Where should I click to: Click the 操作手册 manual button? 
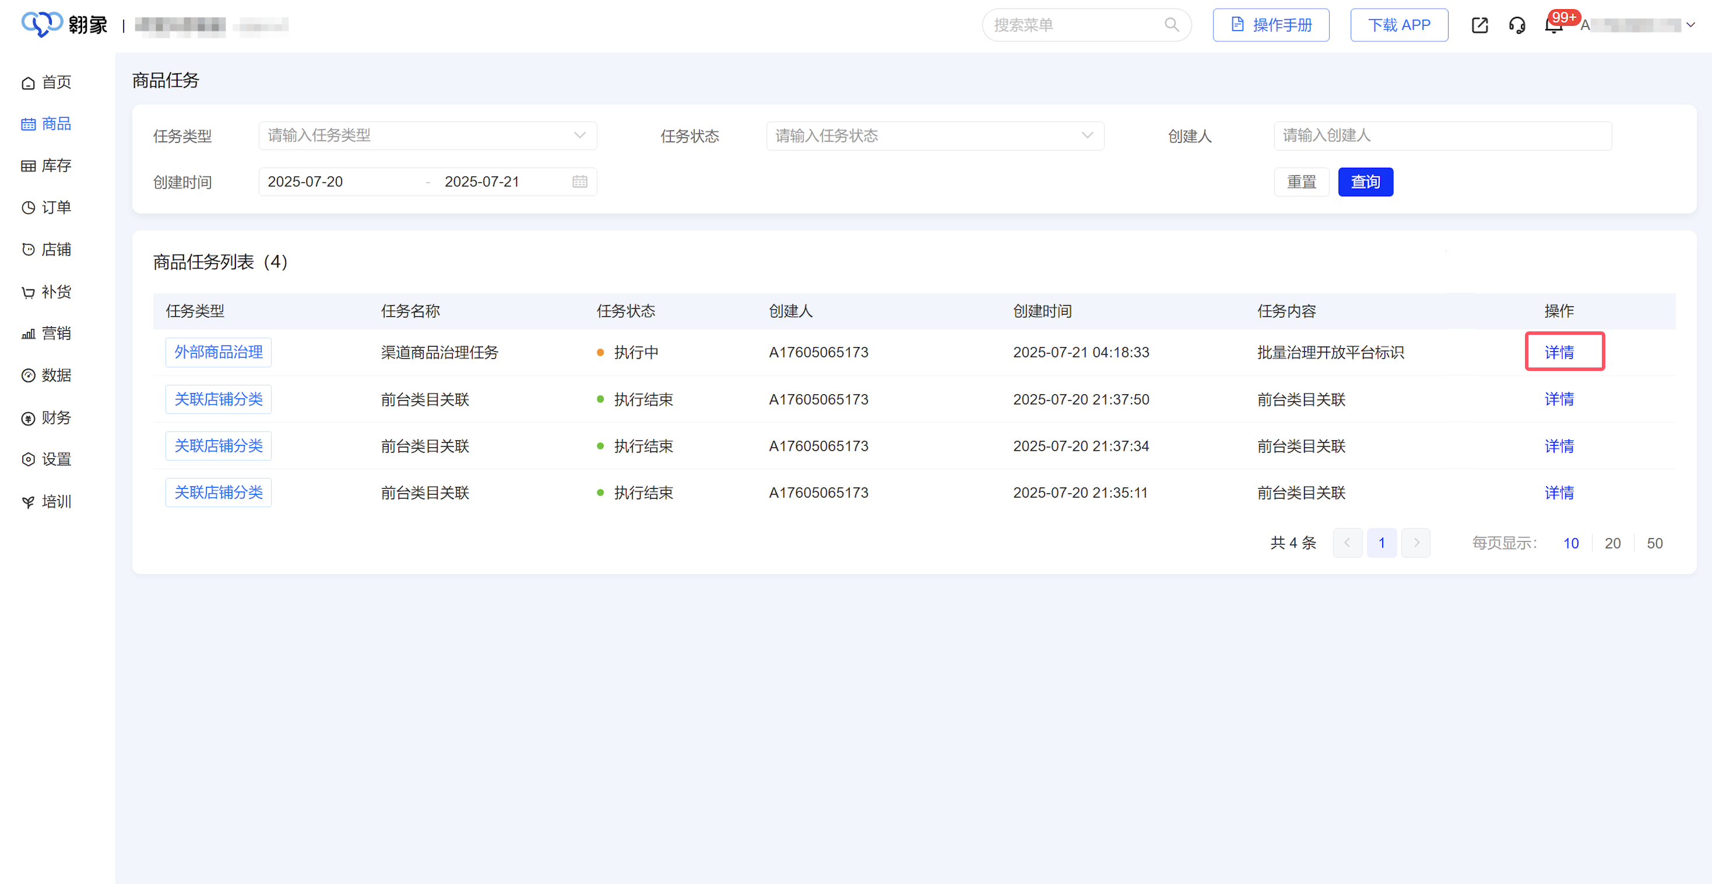coord(1271,25)
